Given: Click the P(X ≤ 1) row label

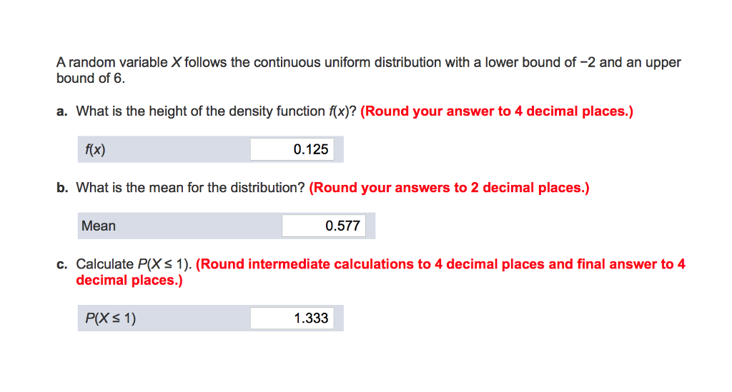Looking at the screenshot, I should point(110,318).
